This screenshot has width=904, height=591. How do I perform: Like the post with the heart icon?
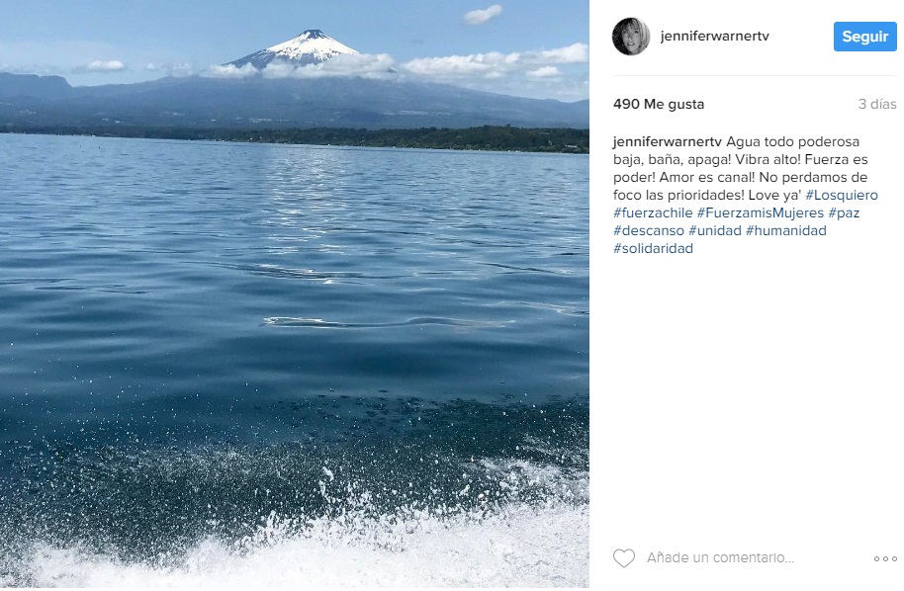[623, 558]
